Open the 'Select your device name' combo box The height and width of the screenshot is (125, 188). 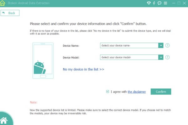[132, 45]
